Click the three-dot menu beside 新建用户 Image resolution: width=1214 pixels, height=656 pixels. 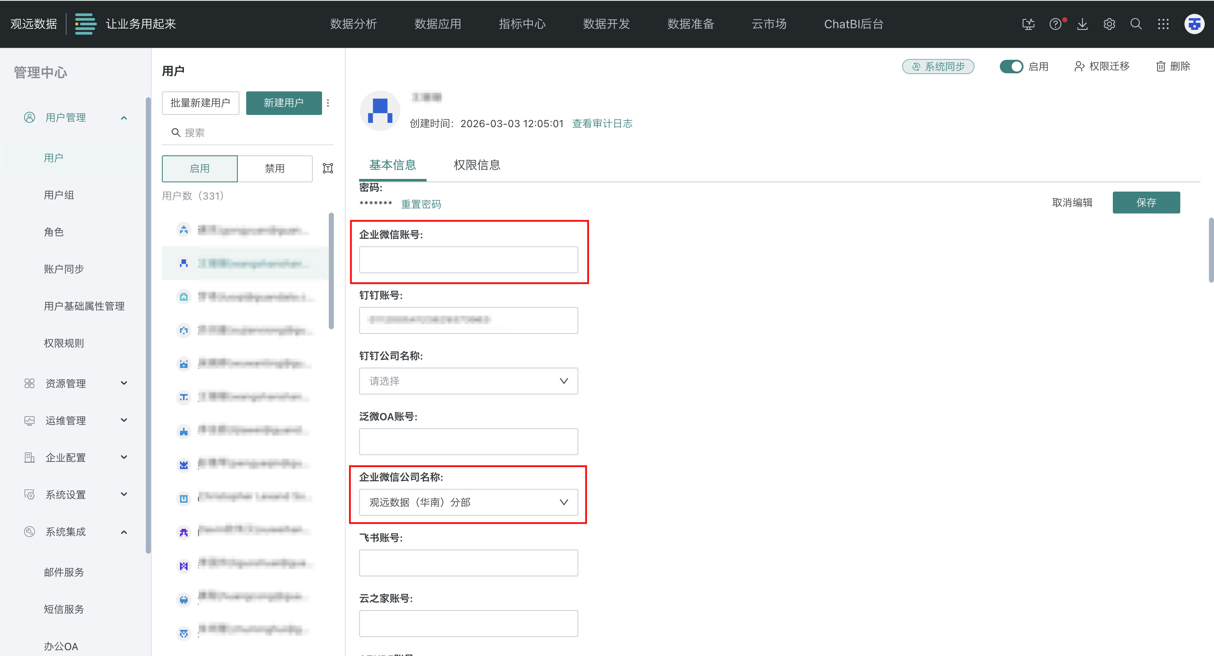pos(328,103)
